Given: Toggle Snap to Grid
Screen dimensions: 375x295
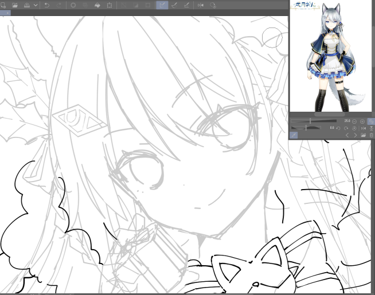Looking at the screenshot, I should tap(186, 5).
